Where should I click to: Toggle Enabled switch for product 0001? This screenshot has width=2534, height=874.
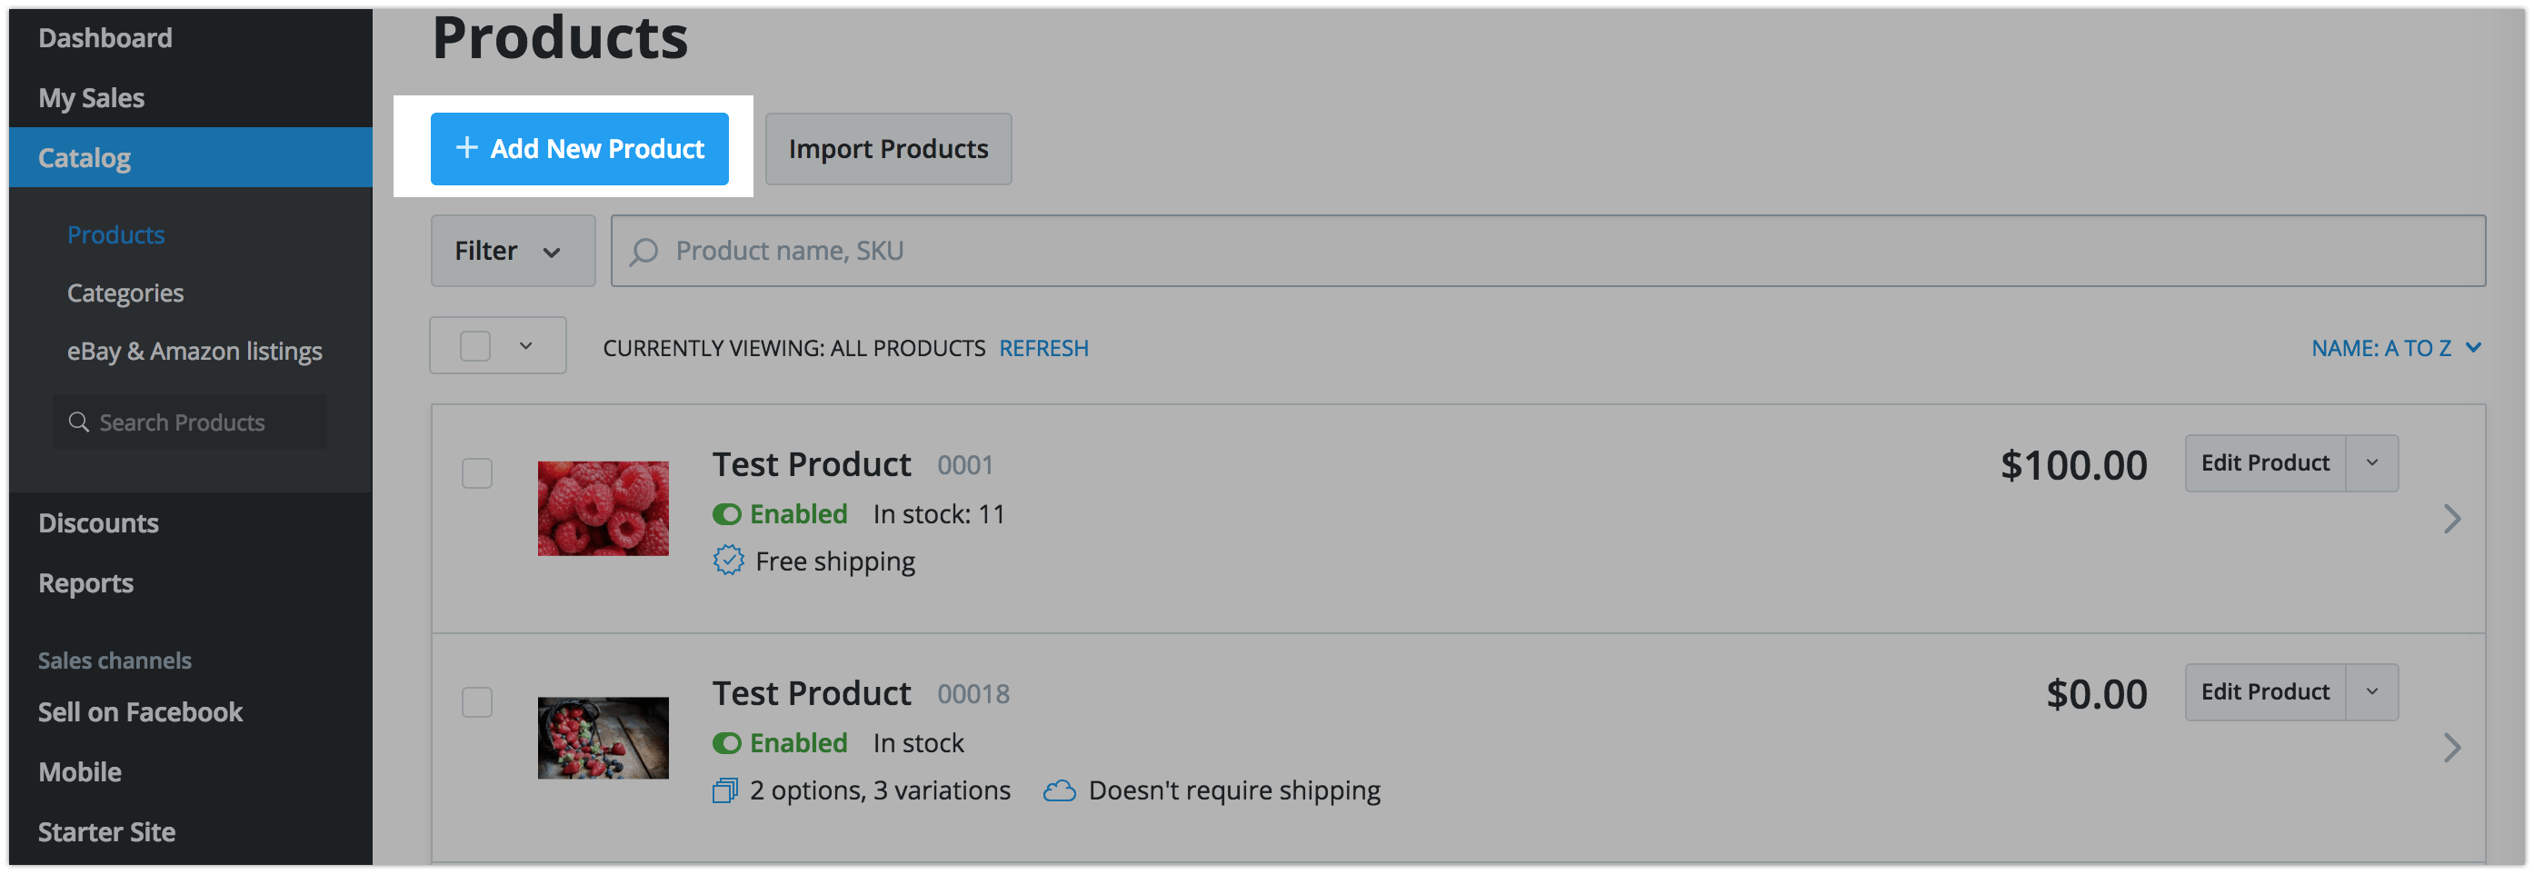tap(727, 514)
